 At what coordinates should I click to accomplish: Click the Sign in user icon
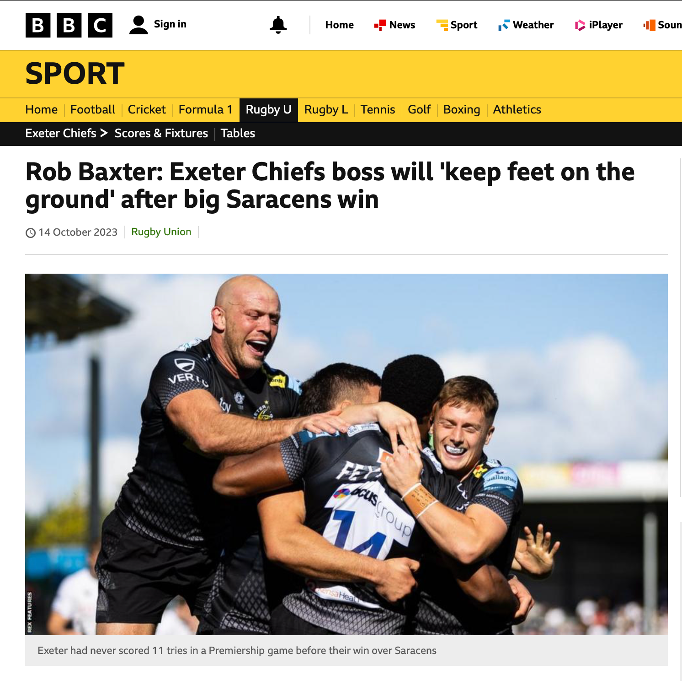[139, 25]
